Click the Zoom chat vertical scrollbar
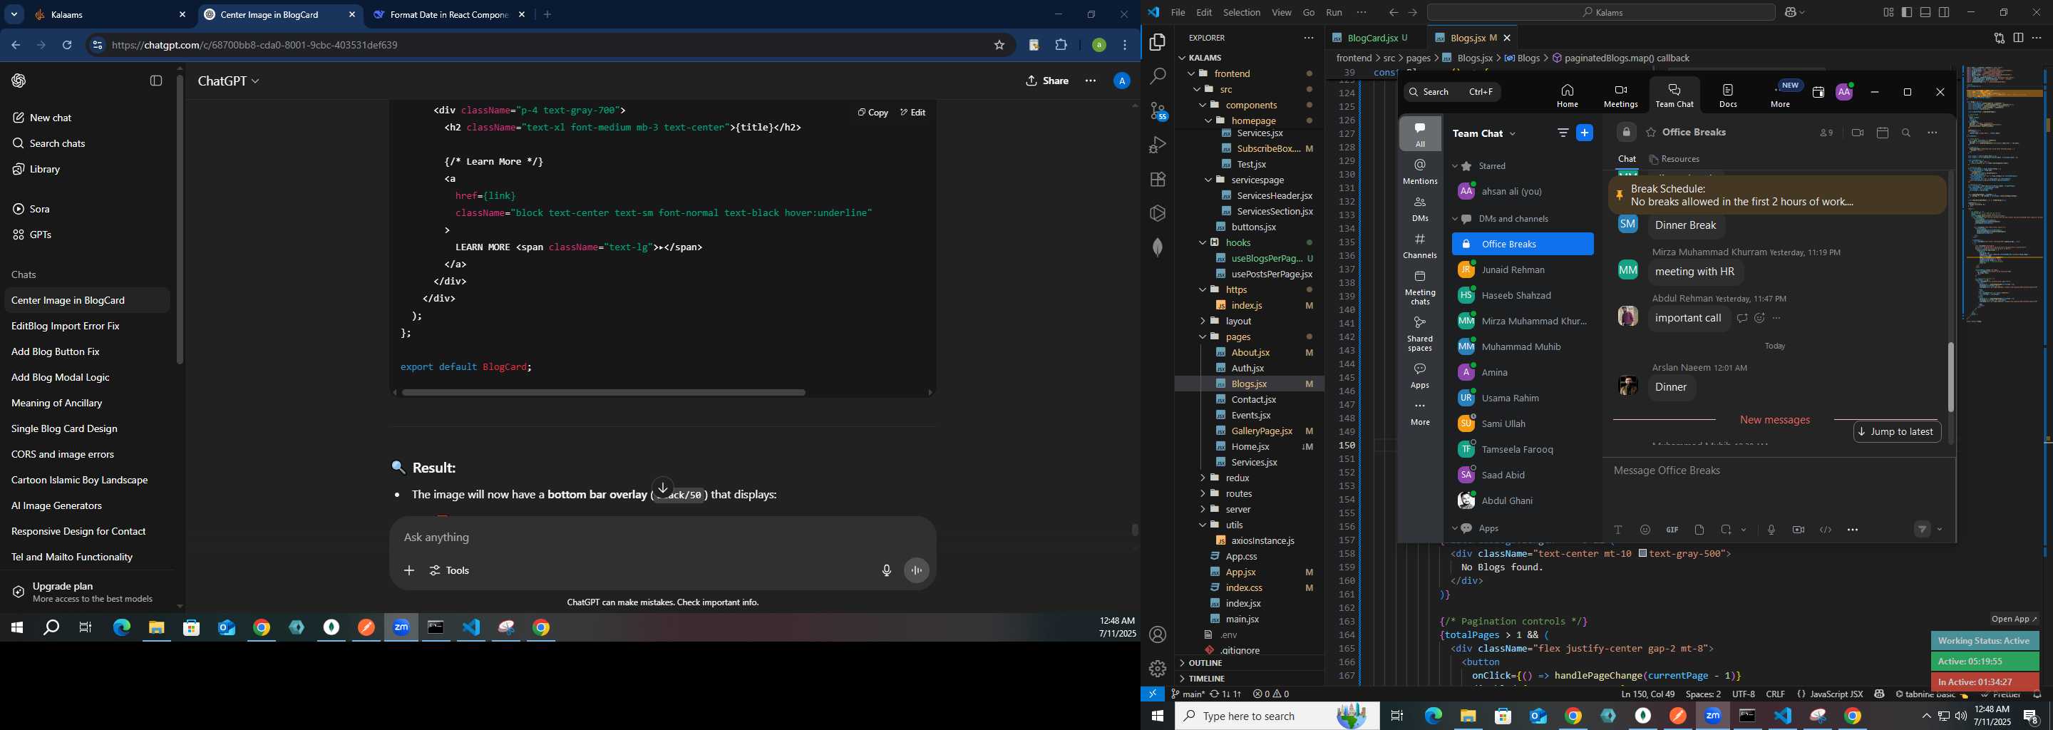The height and width of the screenshot is (730, 2053). 1951,377
